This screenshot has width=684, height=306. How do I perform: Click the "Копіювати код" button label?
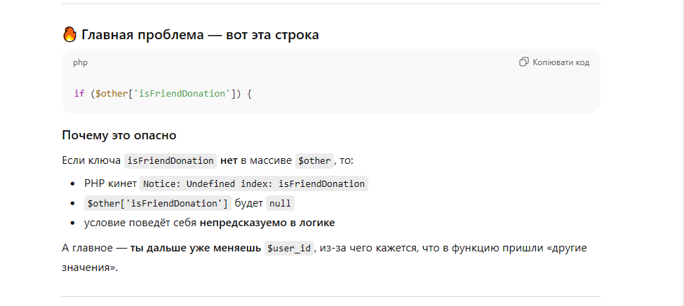click(x=561, y=62)
